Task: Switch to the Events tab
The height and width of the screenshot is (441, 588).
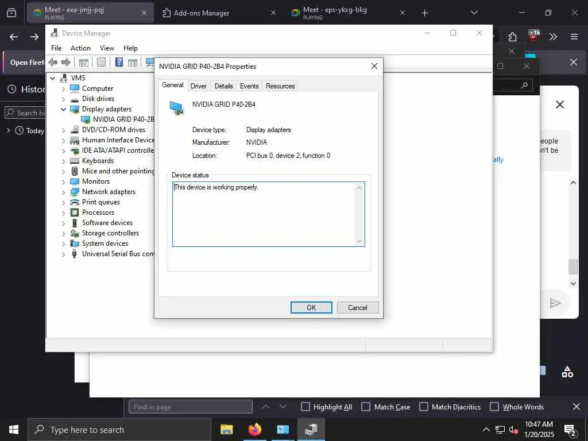Action: point(249,86)
